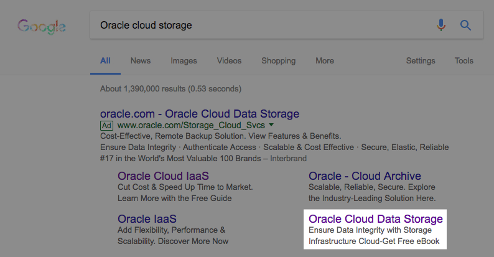Open the Oracle - Cloud Archive sitelink

pos(365,176)
